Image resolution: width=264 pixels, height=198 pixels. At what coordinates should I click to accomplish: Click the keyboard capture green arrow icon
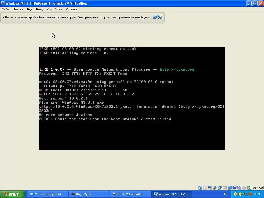pyautogui.click(x=249, y=188)
